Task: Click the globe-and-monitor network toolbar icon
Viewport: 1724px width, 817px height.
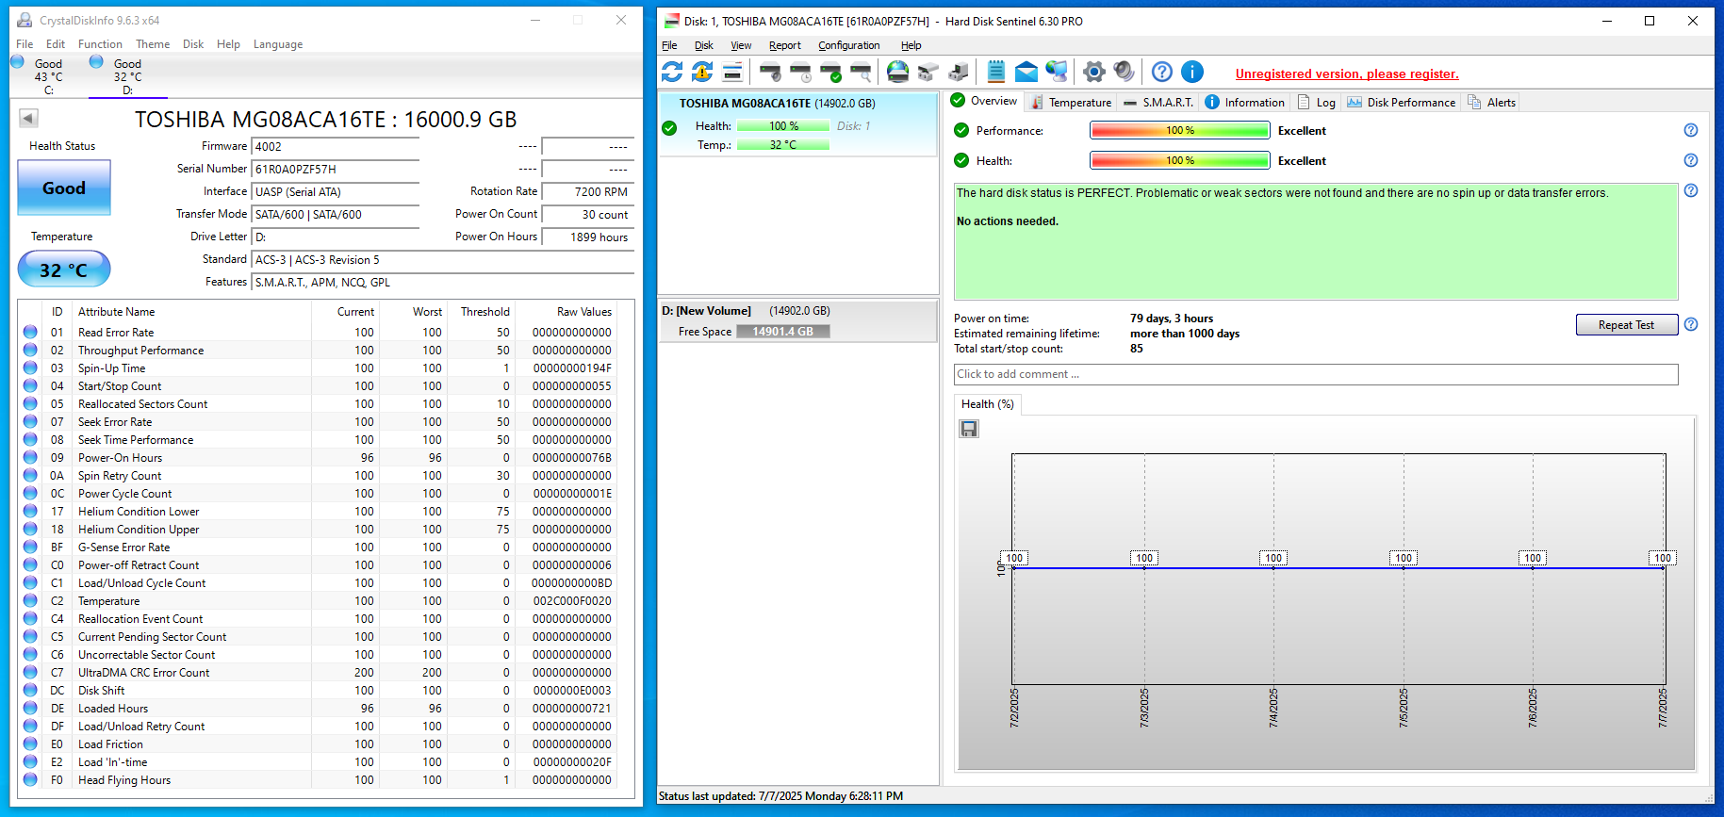Action: [1057, 72]
